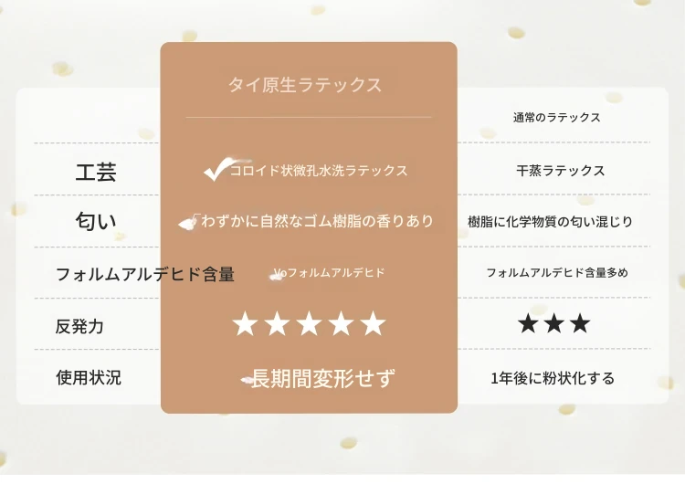Click the fifth white star in 反発力 row
The image size is (685, 484).
pyautogui.click(x=373, y=324)
